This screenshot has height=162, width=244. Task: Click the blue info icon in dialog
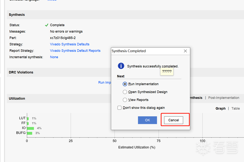tap(121, 66)
